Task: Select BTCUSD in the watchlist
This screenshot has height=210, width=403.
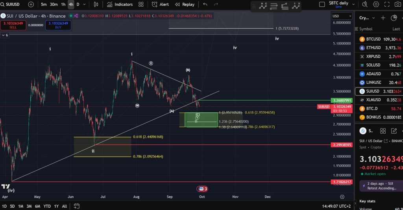Action: click(x=379, y=39)
